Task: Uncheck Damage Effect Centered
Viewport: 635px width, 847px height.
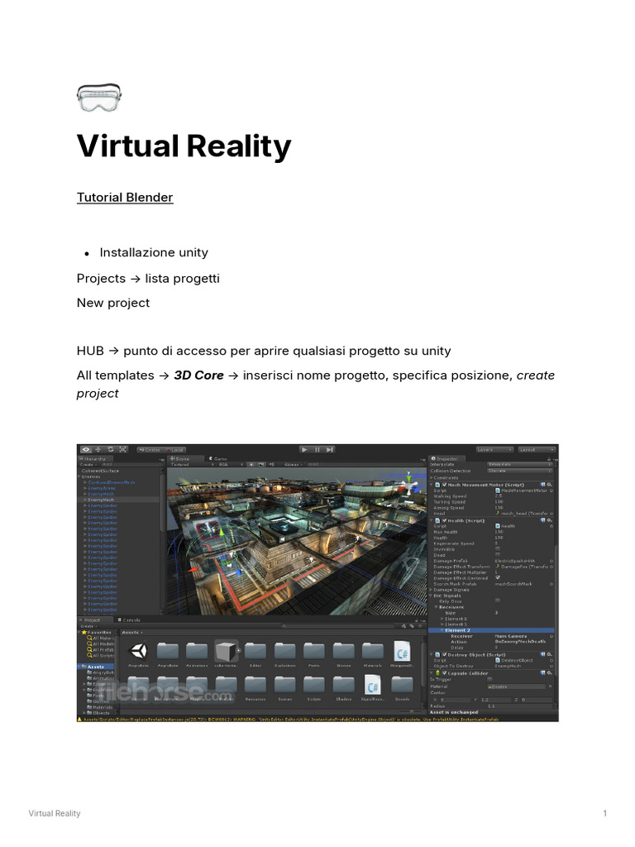Action: tap(497, 577)
